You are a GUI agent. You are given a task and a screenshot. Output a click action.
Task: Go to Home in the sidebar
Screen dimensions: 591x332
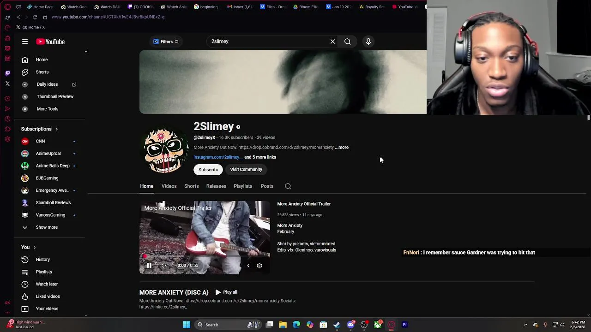click(x=42, y=59)
